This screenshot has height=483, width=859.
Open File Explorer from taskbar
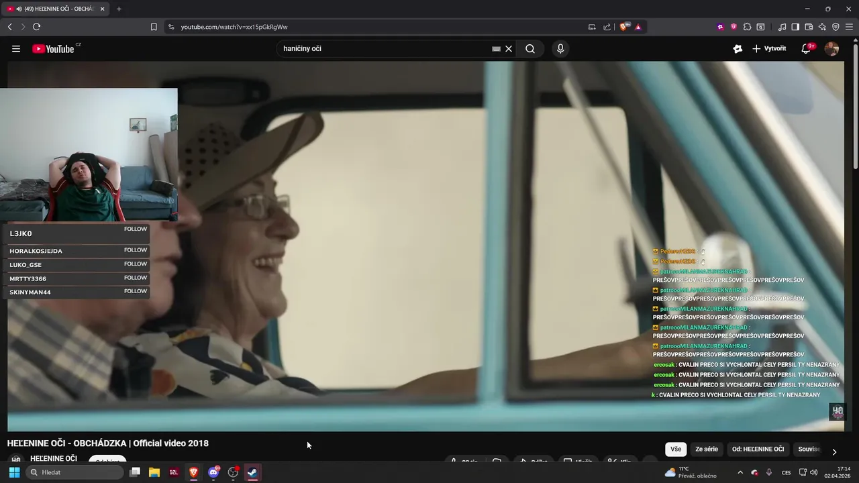pyautogui.click(x=154, y=472)
